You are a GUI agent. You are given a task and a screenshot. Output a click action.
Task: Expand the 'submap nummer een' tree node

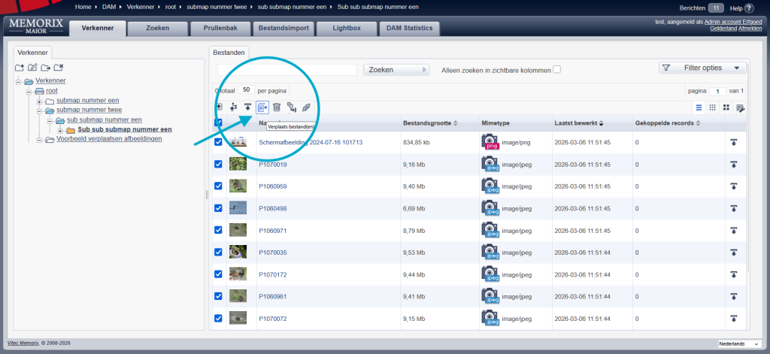(39, 101)
